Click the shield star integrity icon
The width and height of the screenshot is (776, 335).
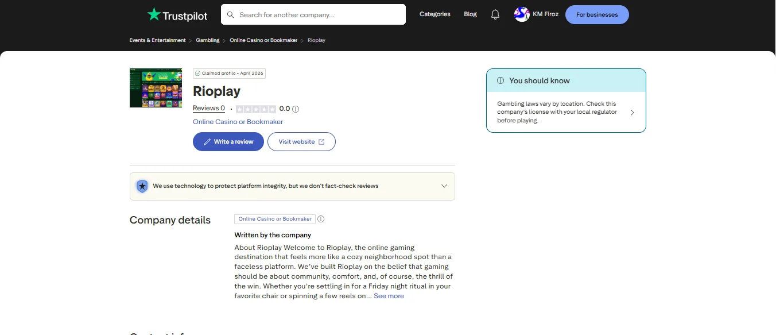point(142,186)
